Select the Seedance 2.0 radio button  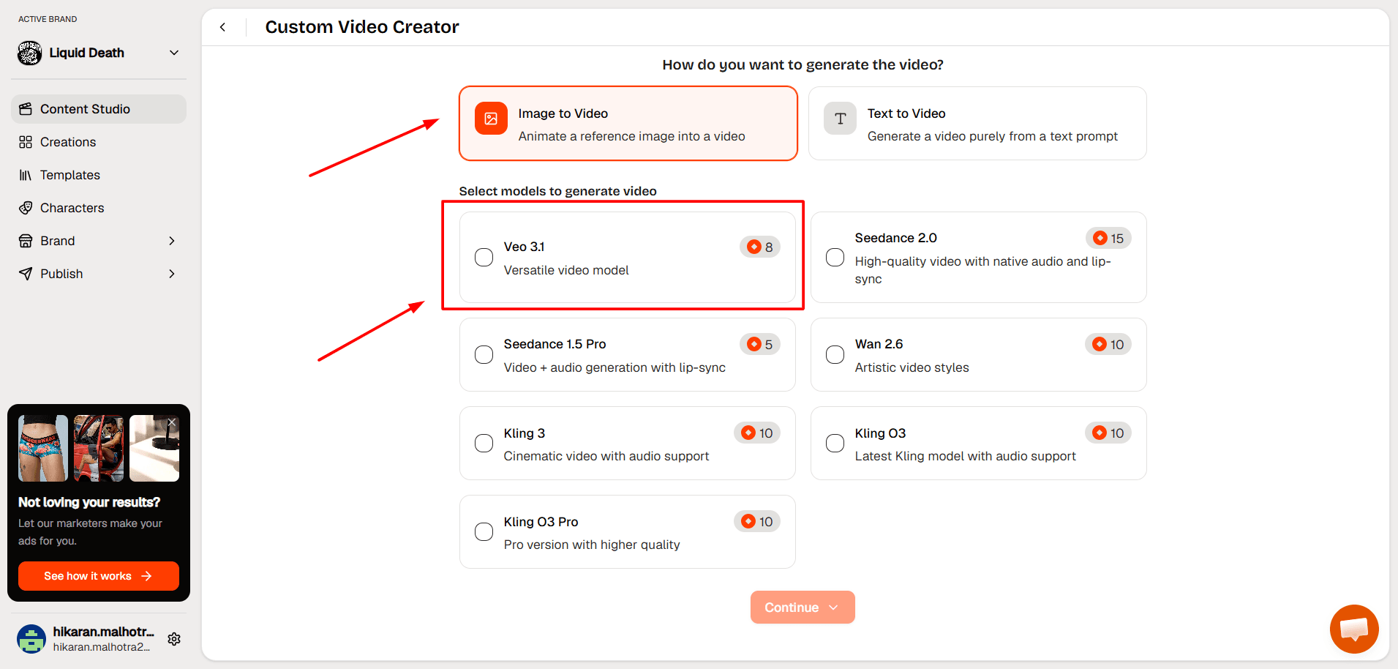click(835, 258)
